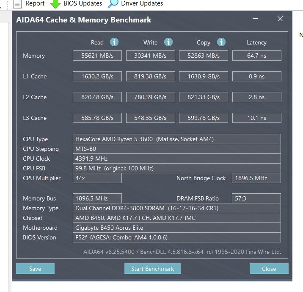Click Memory Read value 55621 MB/s
This screenshot has height=292, width=303.
tap(97, 56)
